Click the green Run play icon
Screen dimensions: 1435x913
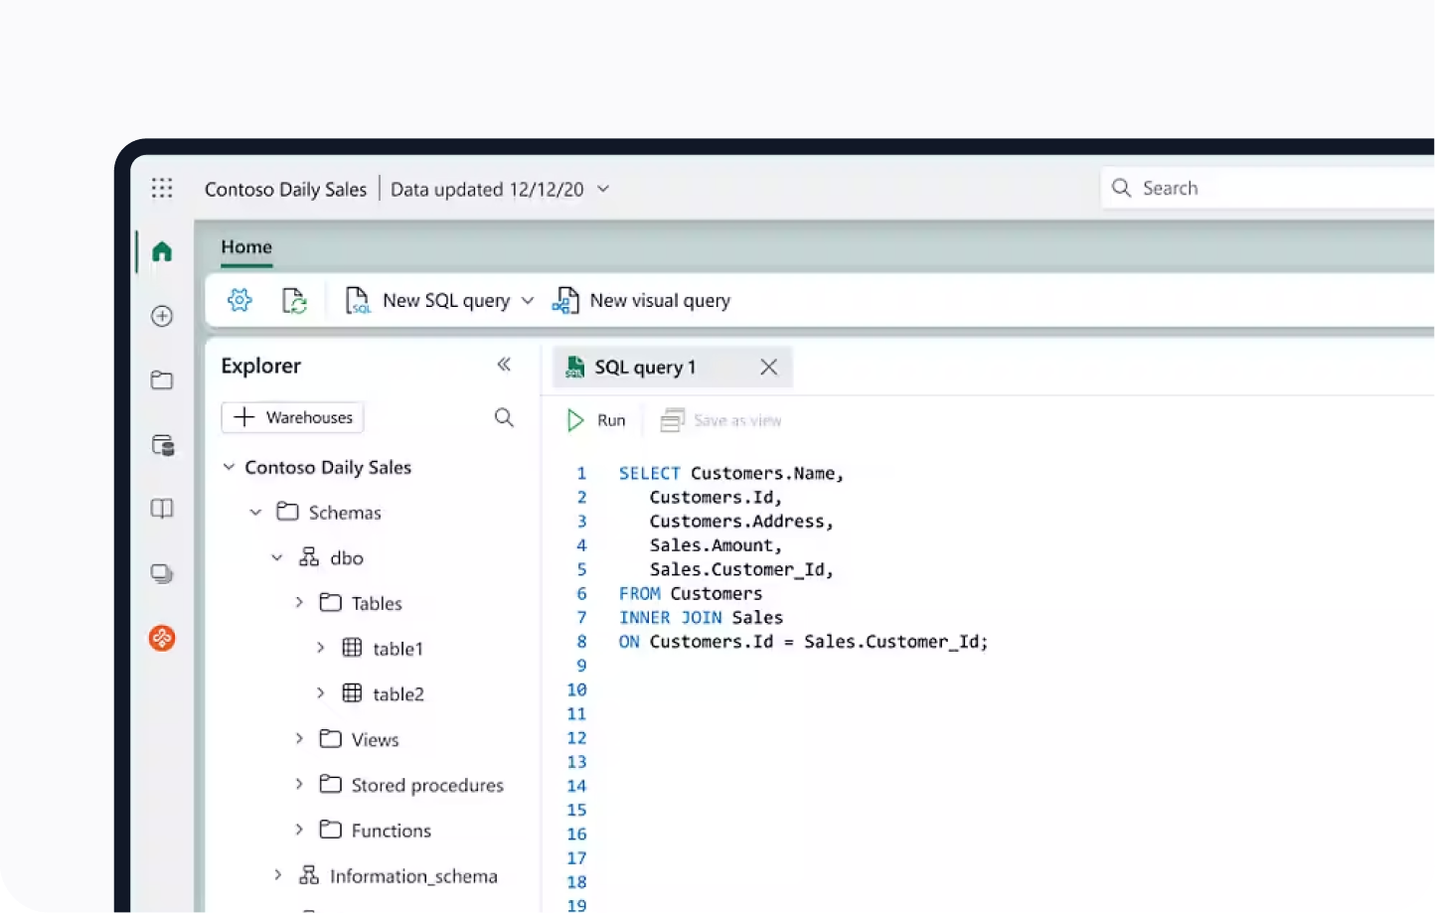point(574,420)
